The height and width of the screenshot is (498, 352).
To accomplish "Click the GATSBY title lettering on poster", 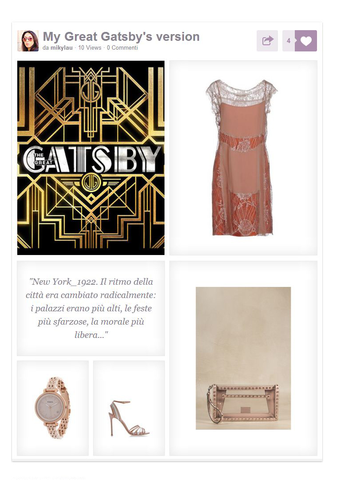I will [x=91, y=159].
